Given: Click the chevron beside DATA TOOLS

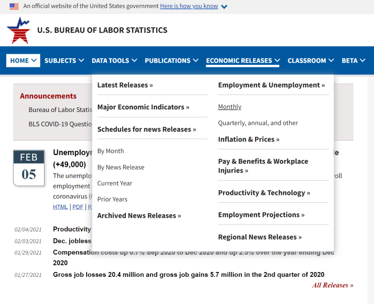Looking at the screenshot, I should [135, 61].
